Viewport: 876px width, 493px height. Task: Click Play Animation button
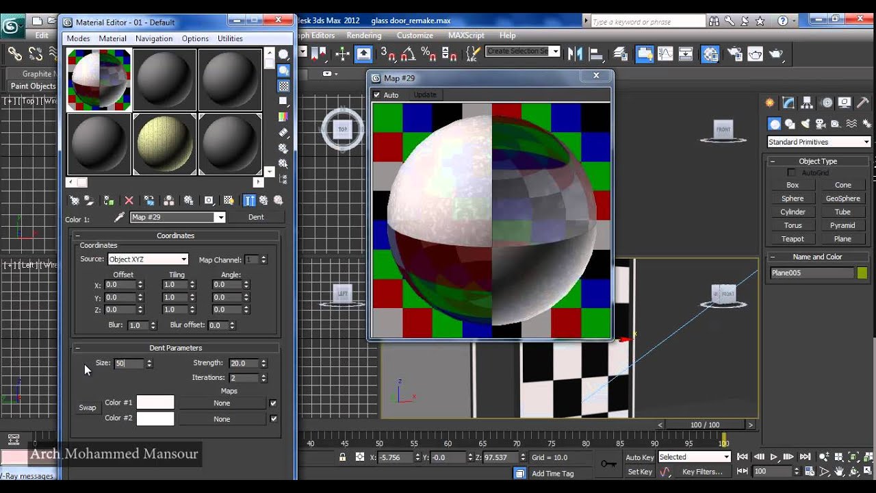(774, 457)
